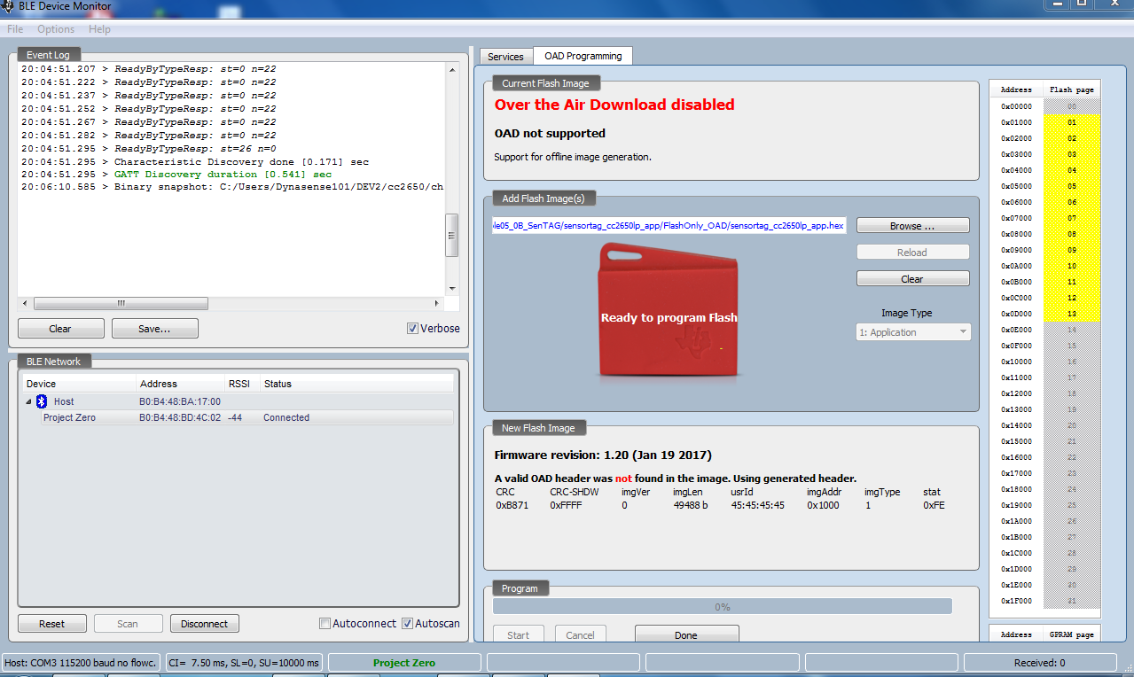Click the BLE Device Monitor title bar icon
This screenshot has height=677, width=1134.
[8, 5]
